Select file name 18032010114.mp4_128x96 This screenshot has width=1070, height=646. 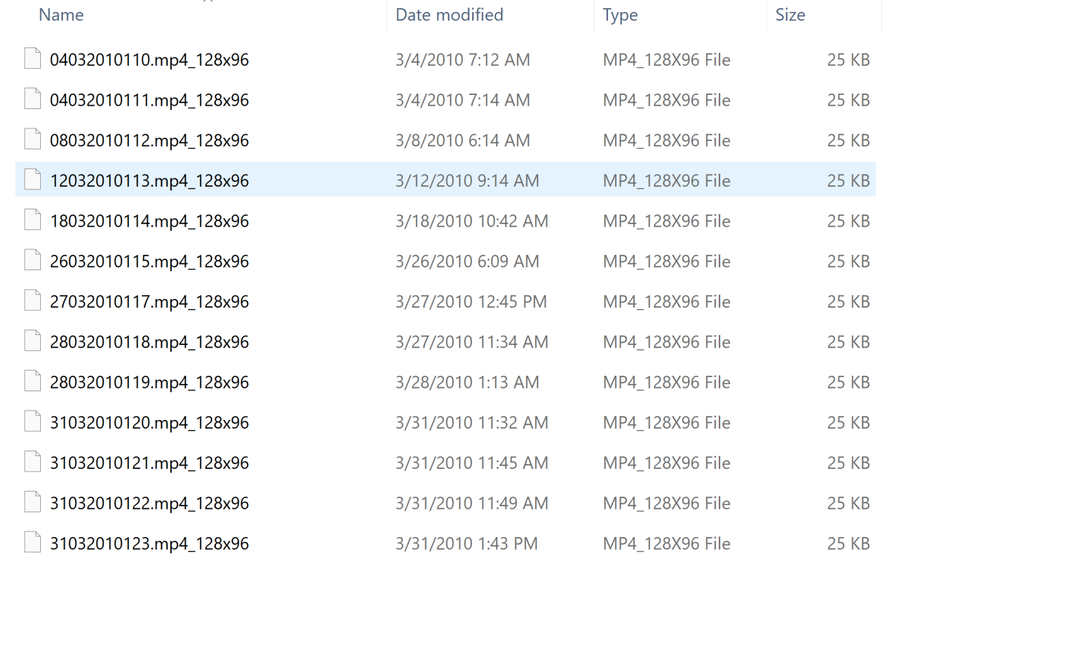(x=149, y=221)
